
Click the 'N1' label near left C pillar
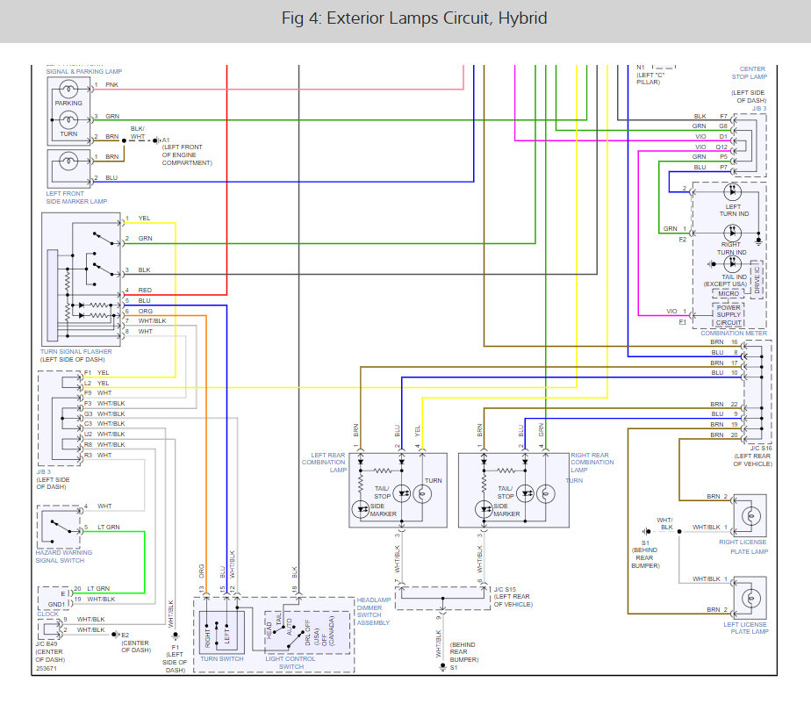[641, 68]
